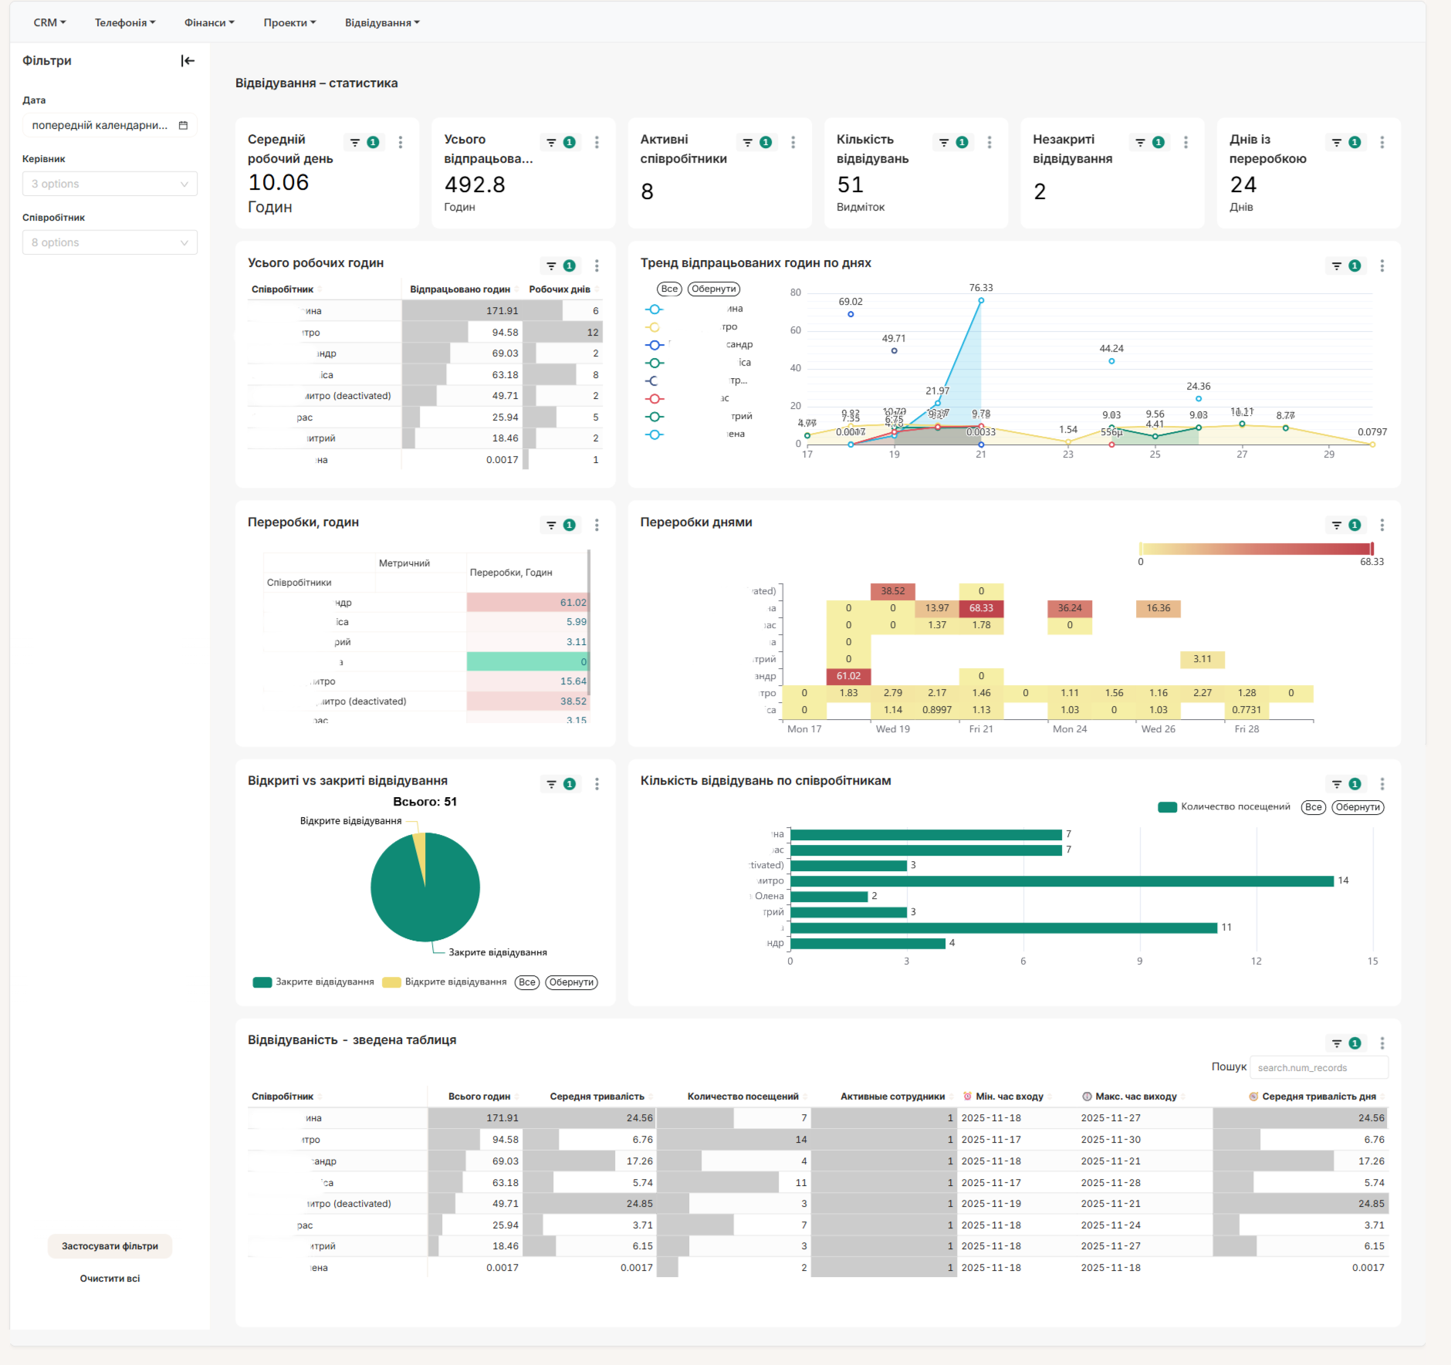Open options menu on Днів із переробкою card

pos(1382,143)
